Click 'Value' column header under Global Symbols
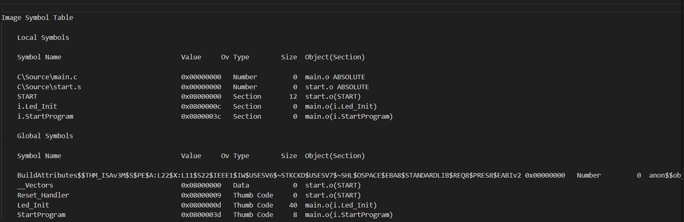 pos(191,156)
